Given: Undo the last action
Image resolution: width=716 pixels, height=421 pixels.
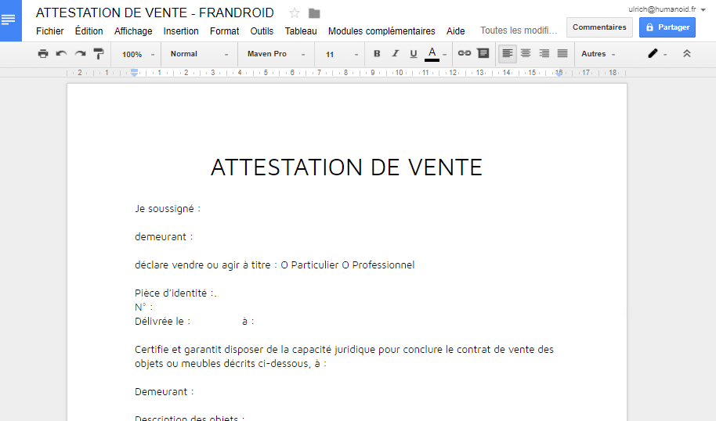Looking at the screenshot, I should click(x=61, y=54).
